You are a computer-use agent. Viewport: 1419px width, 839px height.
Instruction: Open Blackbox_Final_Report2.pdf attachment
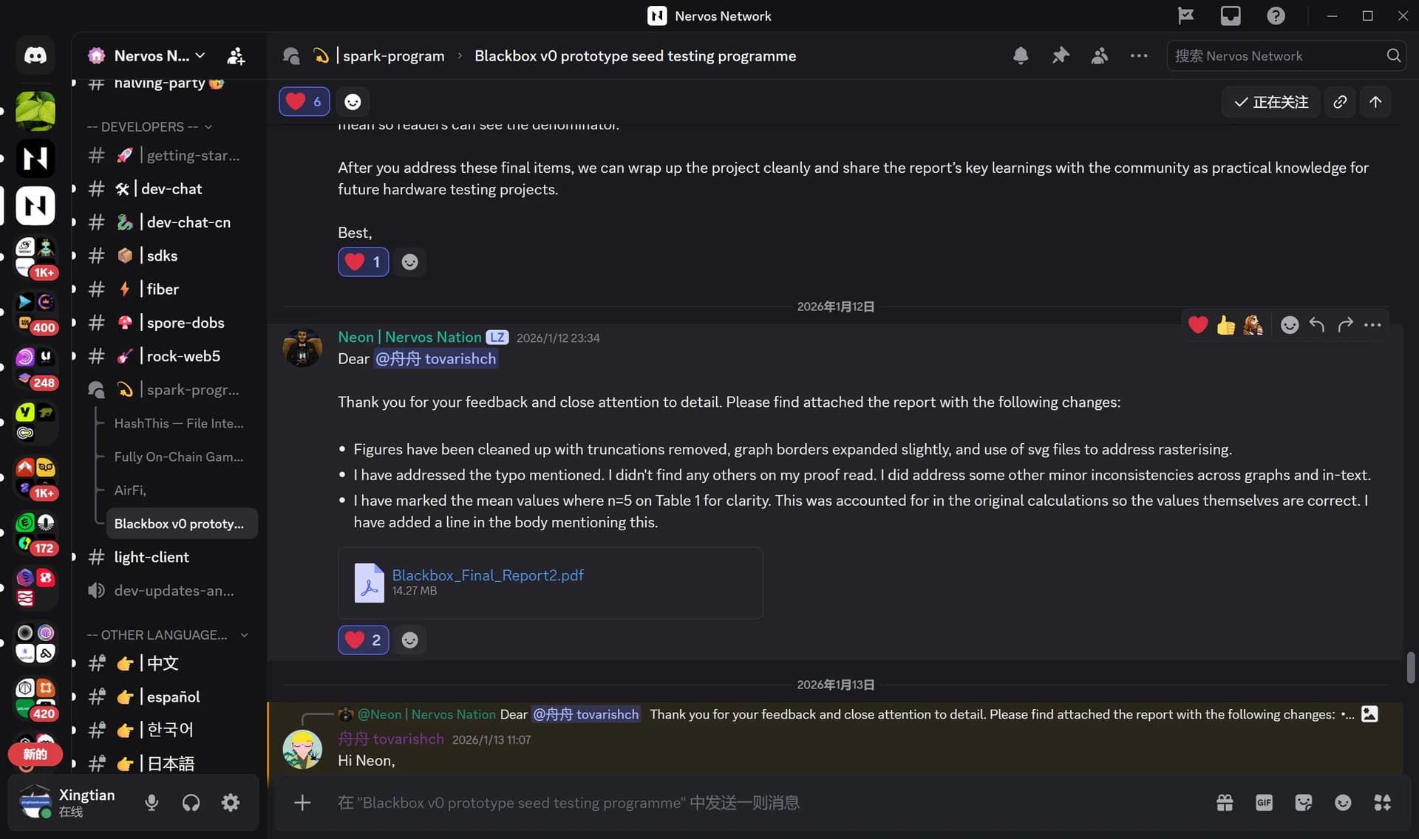click(x=488, y=575)
